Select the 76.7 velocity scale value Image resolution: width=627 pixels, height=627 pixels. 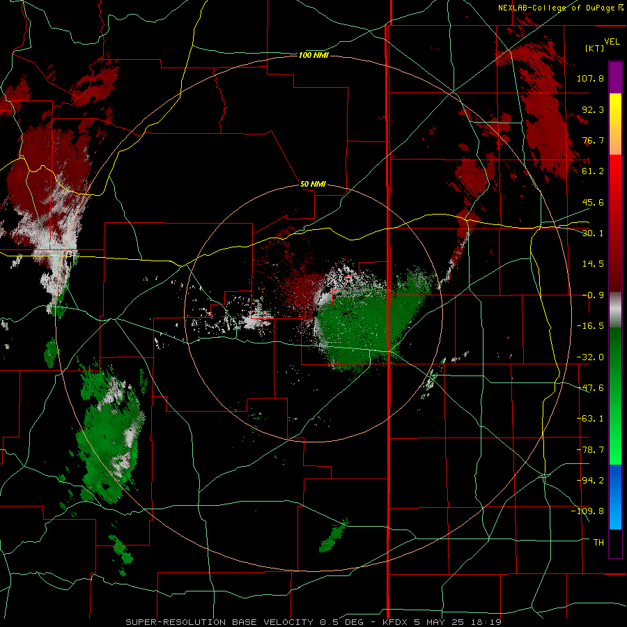tap(593, 140)
